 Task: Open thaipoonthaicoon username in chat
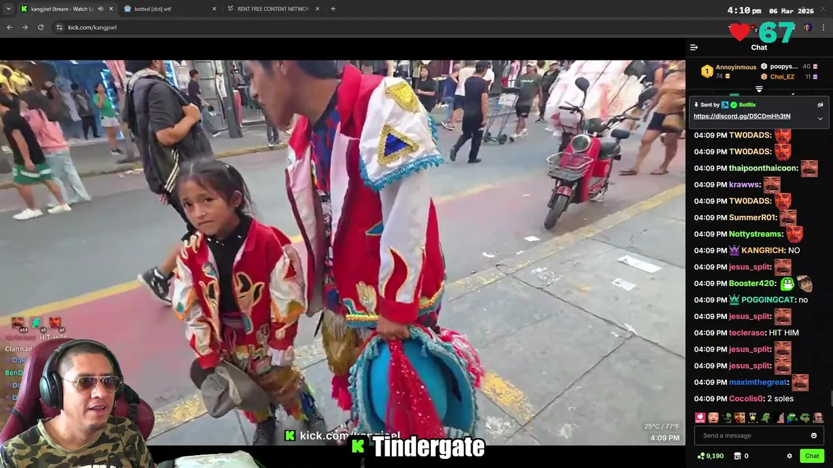coord(763,168)
